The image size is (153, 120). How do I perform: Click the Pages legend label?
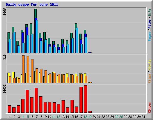tap(149, 37)
